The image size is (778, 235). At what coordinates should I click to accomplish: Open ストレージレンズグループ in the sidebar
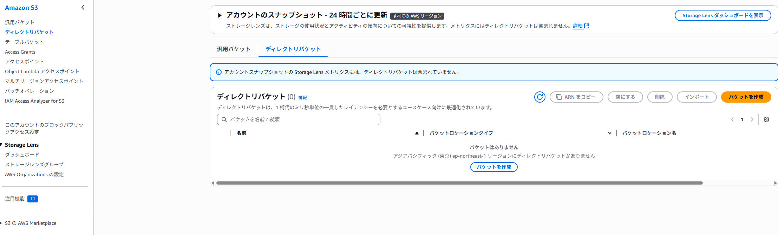34,164
